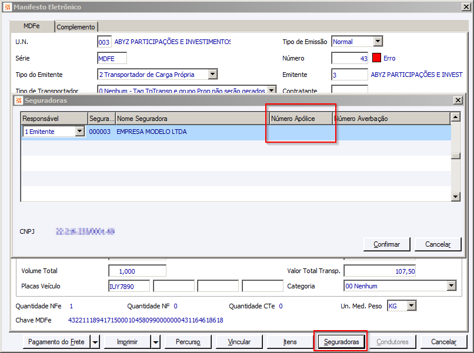Click the grid scrollbar up arrow
This screenshot has width=474, height=353.
click(x=456, y=116)
